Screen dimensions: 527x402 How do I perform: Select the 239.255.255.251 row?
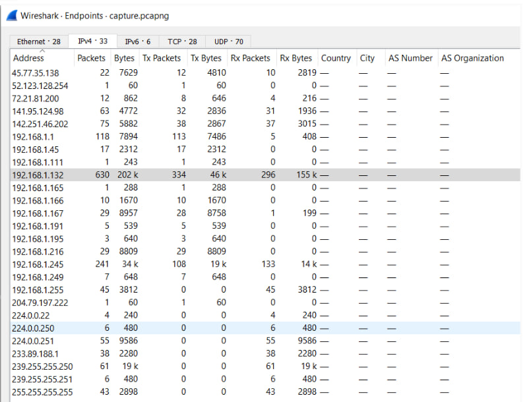265,379
